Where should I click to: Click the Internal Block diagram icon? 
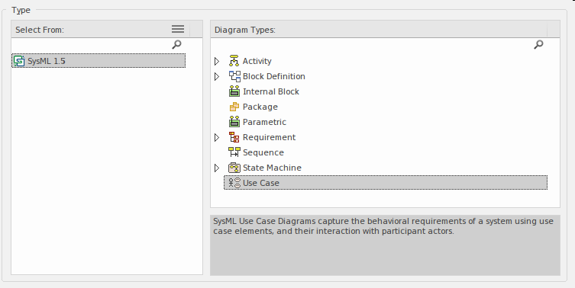(x=234, y=91)
